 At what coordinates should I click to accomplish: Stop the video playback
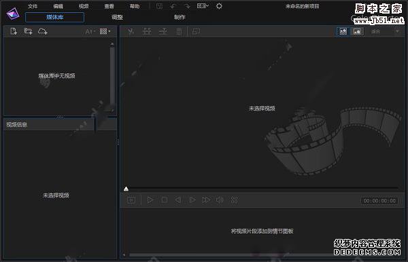(x=164, y=200)
